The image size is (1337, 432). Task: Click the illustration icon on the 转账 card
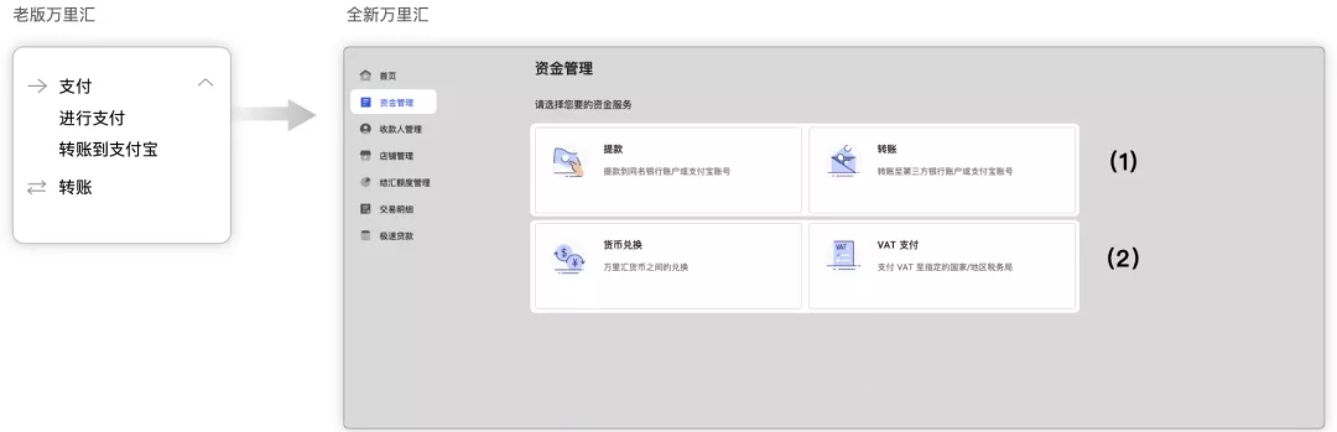coord(842,161)
